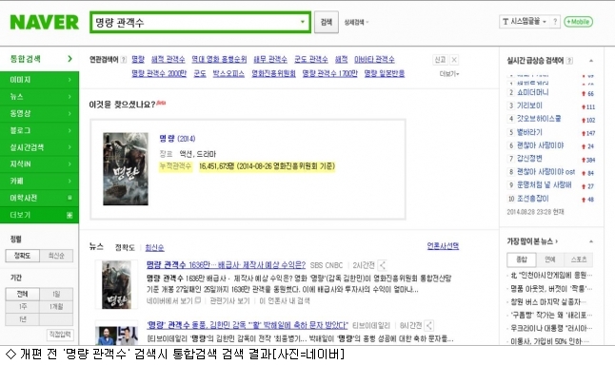Open the 상세검색 dropdown

pyautogui.click(x=356, y=22)
